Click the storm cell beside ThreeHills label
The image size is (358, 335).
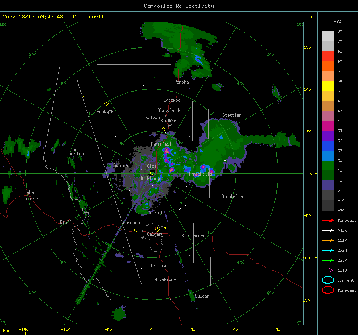212,171
